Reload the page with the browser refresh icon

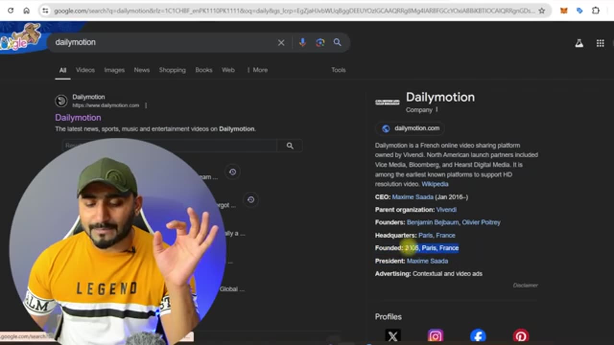[x=11, y=11]
